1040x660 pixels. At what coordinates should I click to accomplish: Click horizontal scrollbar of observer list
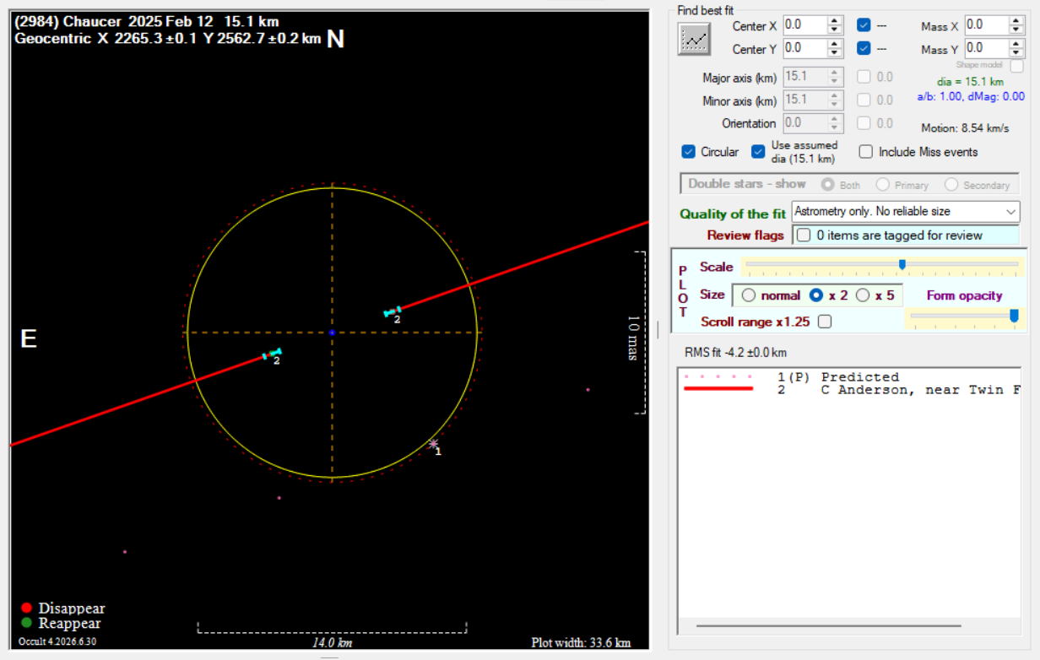coord(828,626)
